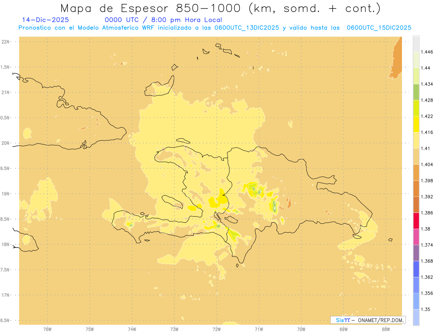433x334 pixels.
Task: Click the 1.398 legend value
Action: [427, 181]
